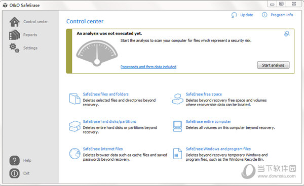Image resolution: width=304 pixels, height=186 pixels.
Task: Open SafeErase free space link
Action: (204, 94)
